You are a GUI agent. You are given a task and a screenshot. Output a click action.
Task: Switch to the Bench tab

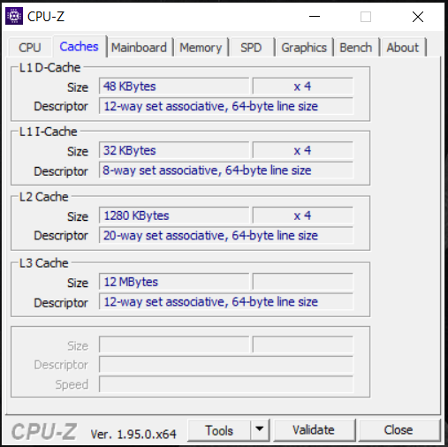click(x=355, y=48)
